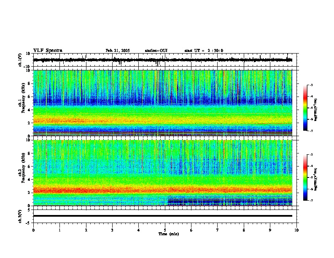
Task: Click the "8" kHz tick on ch.2 spectrogram
Action: 30,153
